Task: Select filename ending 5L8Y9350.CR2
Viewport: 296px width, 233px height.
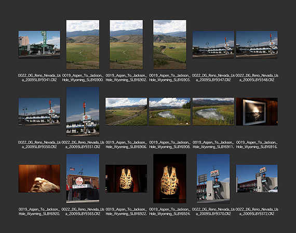Action: pos(39,144)
